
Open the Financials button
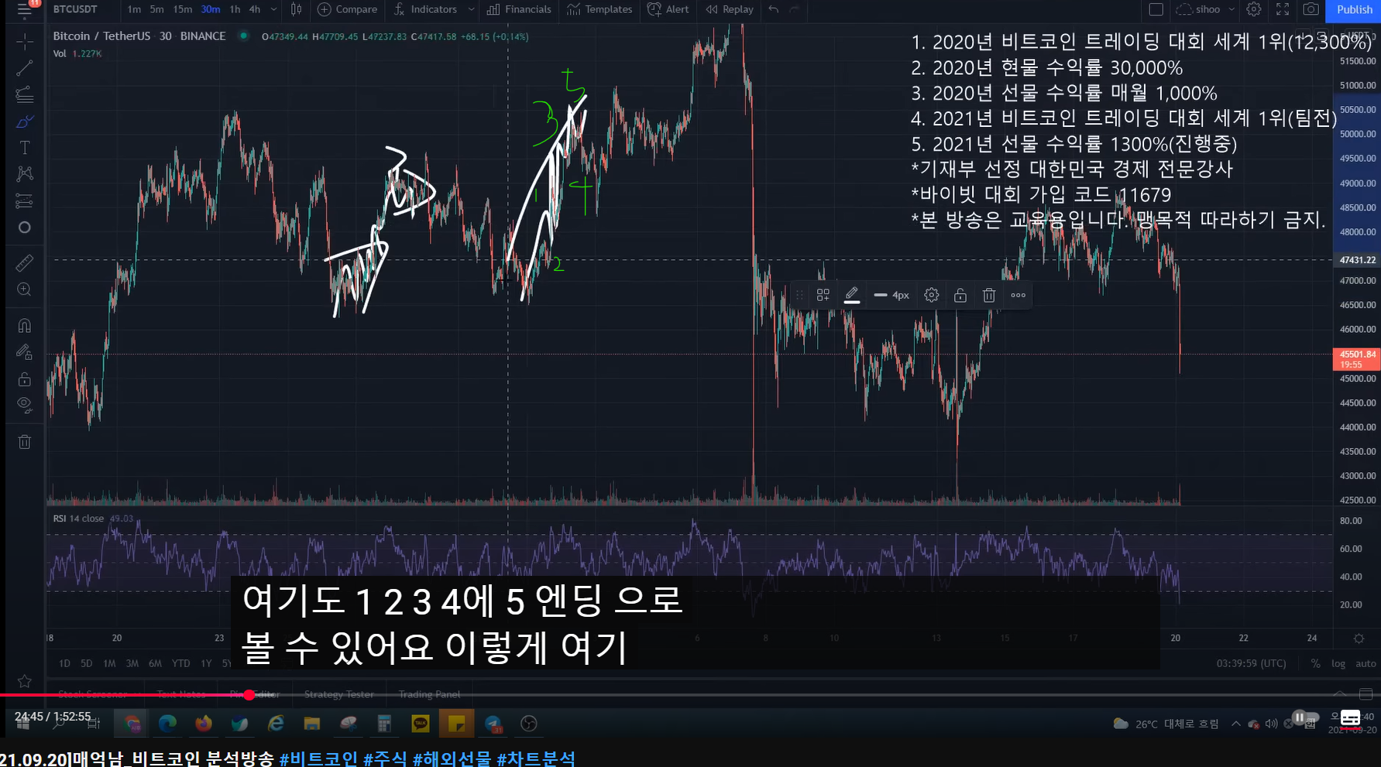(519, 9)
